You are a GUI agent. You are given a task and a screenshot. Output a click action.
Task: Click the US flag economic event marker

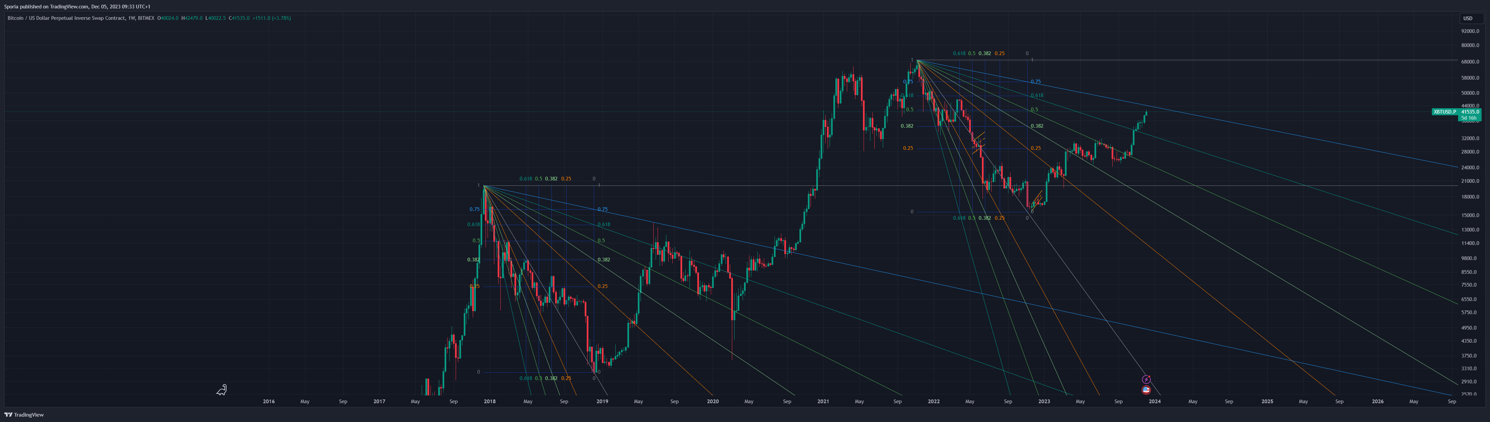1146,390
